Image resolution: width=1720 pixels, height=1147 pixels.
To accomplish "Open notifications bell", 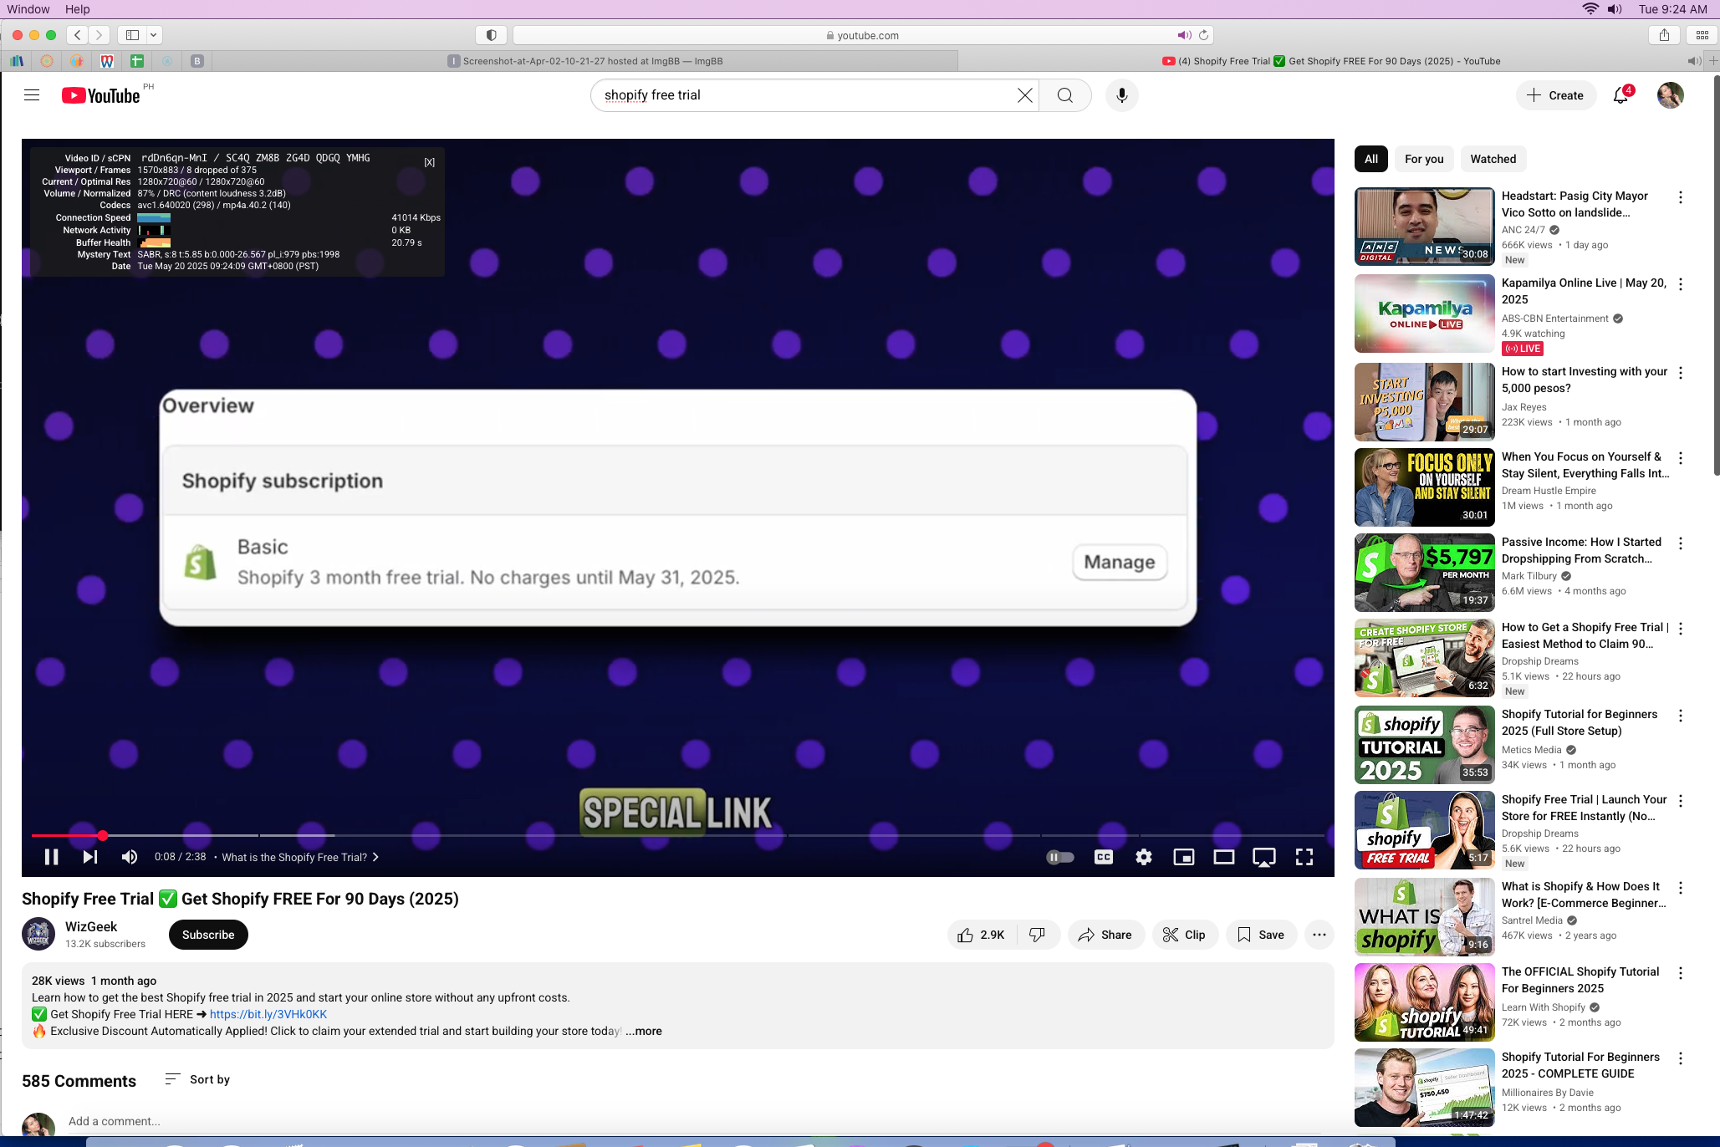I will click(x=1621, y=94).
